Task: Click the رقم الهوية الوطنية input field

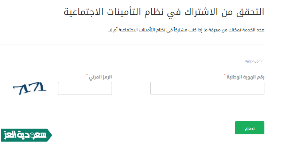Action: coord(207,88)
